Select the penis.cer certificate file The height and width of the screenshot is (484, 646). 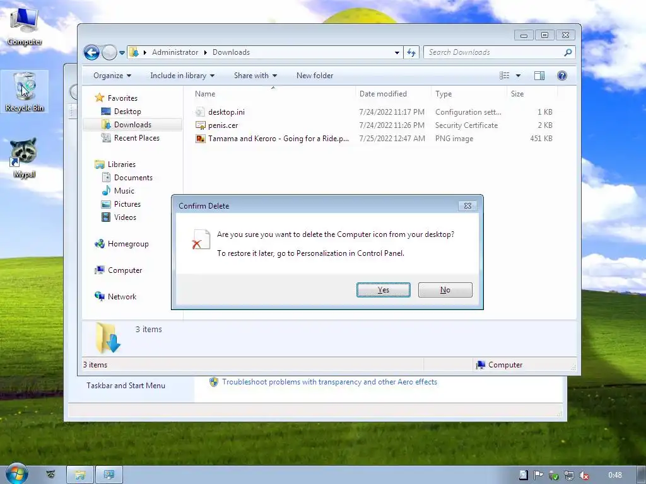point(223,125)
